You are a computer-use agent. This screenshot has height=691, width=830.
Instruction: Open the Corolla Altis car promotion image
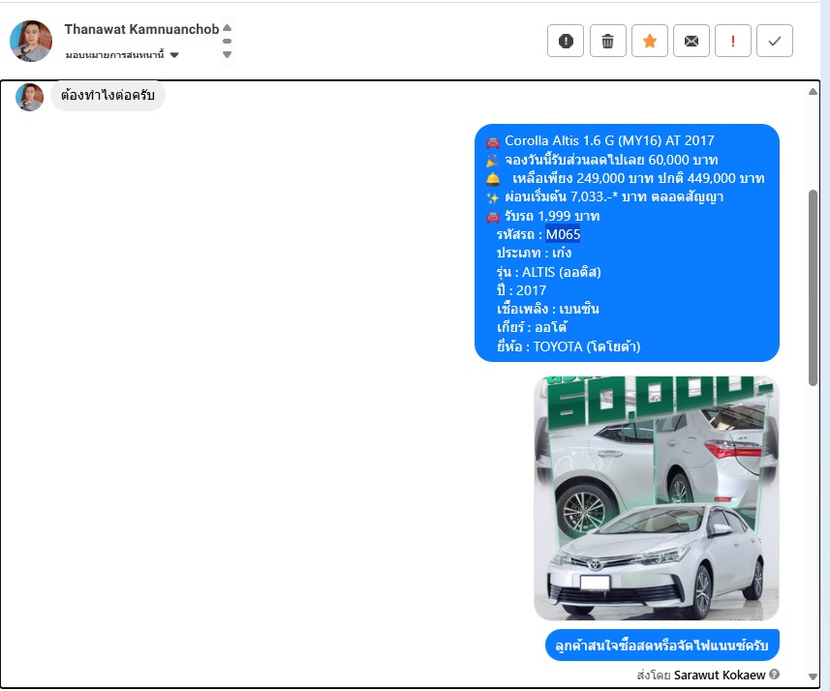(x=657, y=497)
